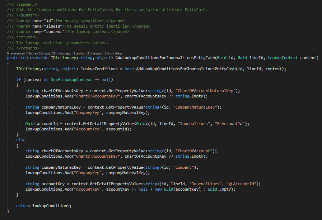322x220 pixels.
Task: Click the 'protected' keyword
Action: point(17,58)
